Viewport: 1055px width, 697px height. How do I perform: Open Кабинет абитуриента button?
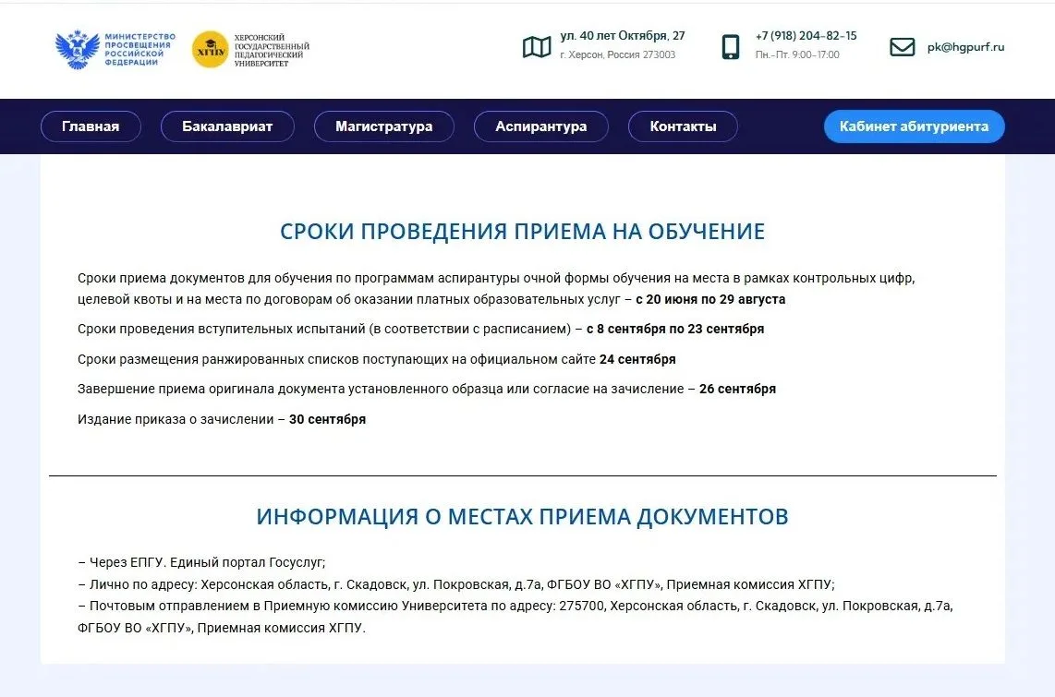pos(915,126)
